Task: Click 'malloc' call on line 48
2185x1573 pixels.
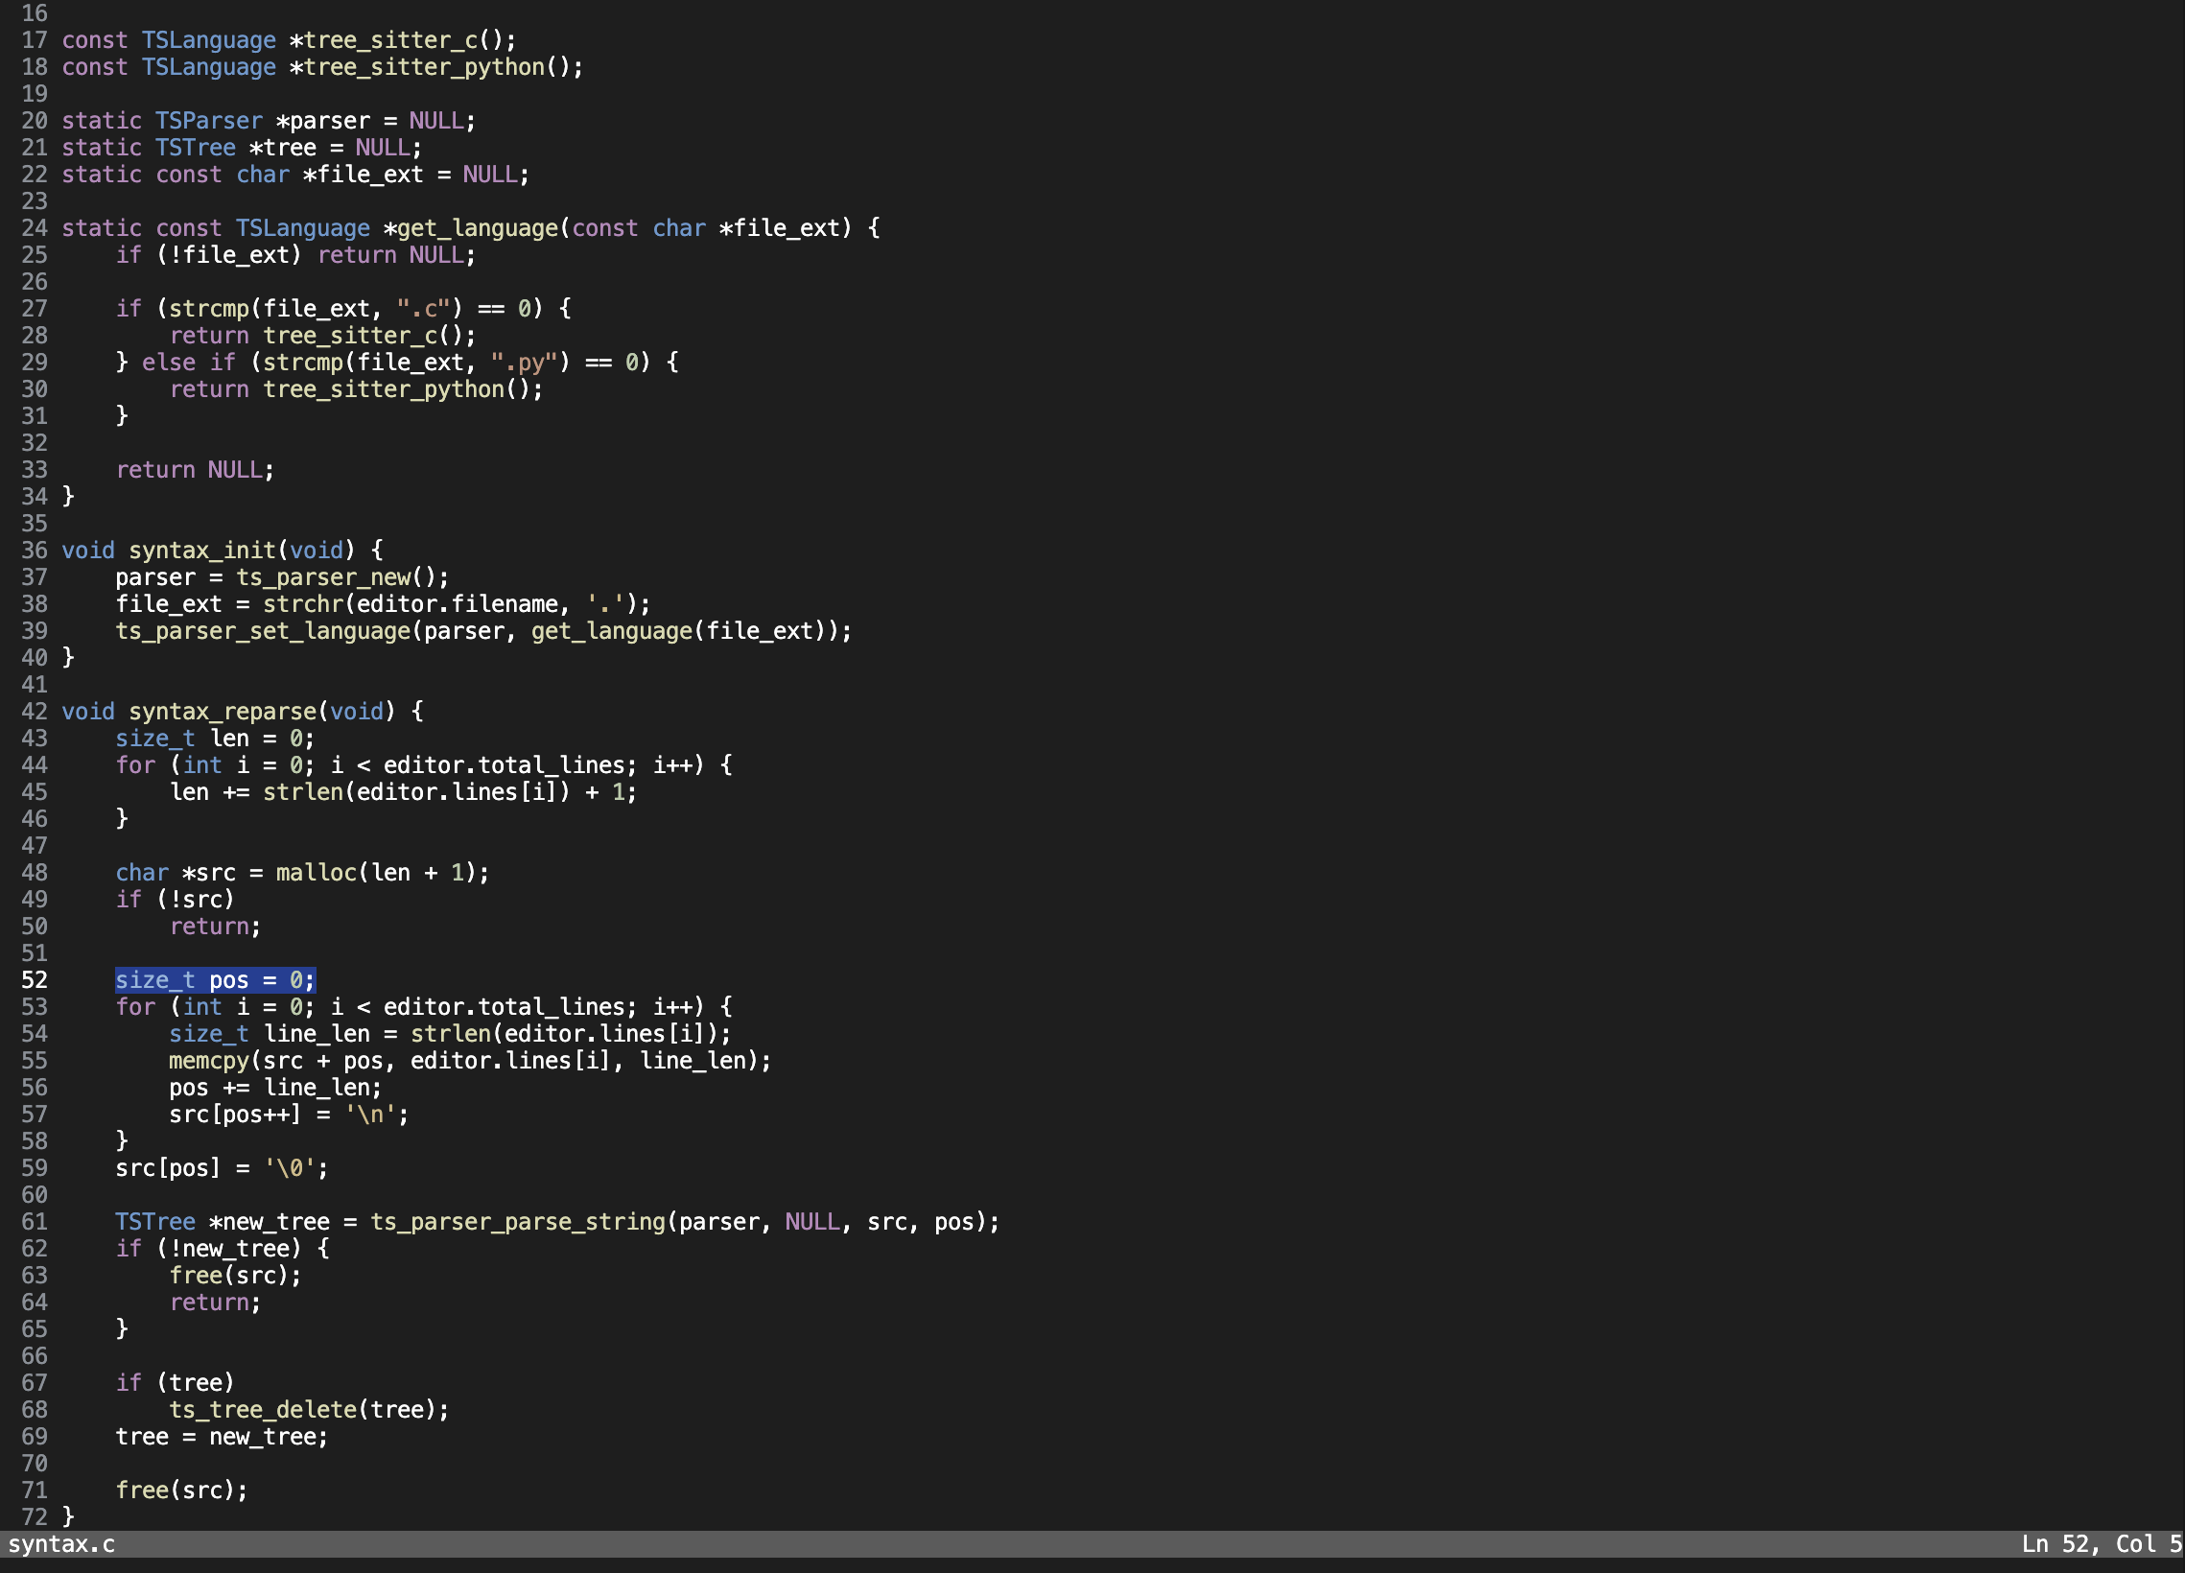Action: pos(317,873)
